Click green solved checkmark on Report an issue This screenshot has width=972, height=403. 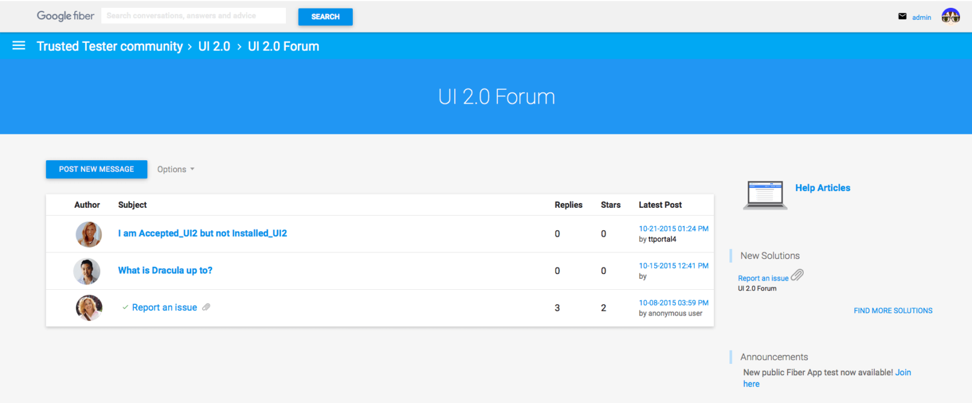pos(125,307)
